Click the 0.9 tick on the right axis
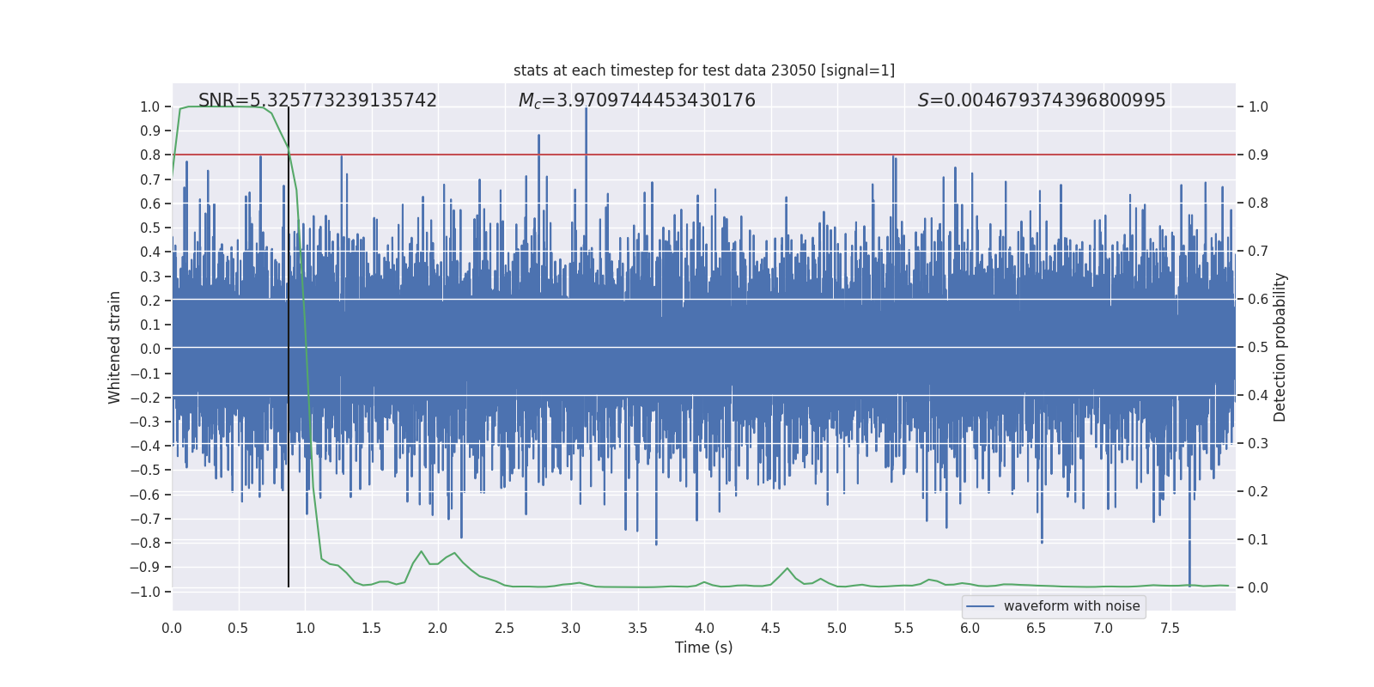This screenshot has height=687, width=1374. (x=1258, y=155)
